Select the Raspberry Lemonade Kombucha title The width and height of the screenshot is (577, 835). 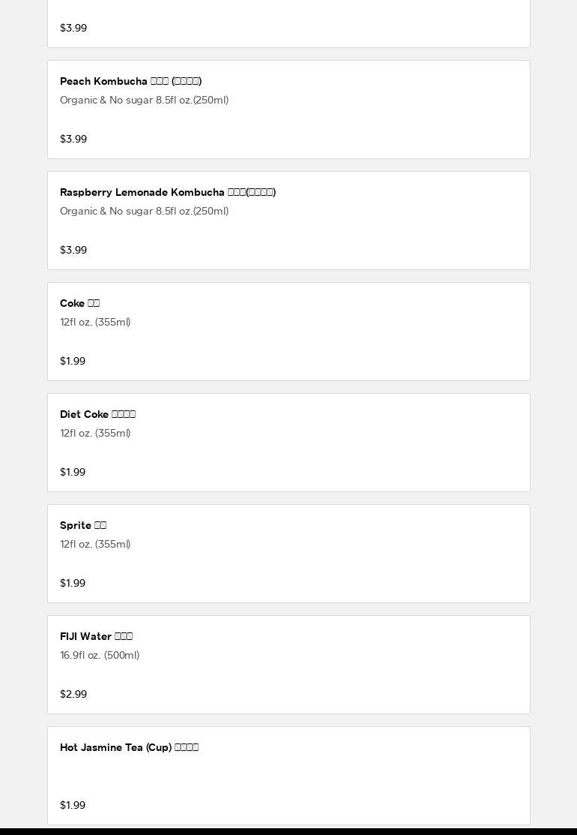coord(167,192)
